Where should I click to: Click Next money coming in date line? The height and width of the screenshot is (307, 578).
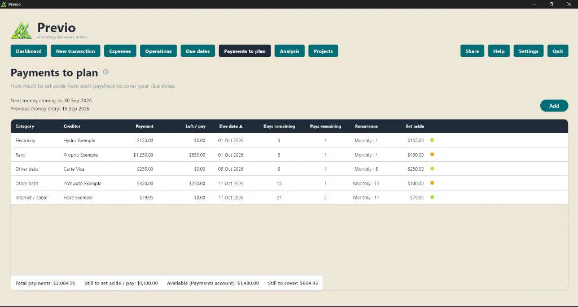[x=51, y=100]
